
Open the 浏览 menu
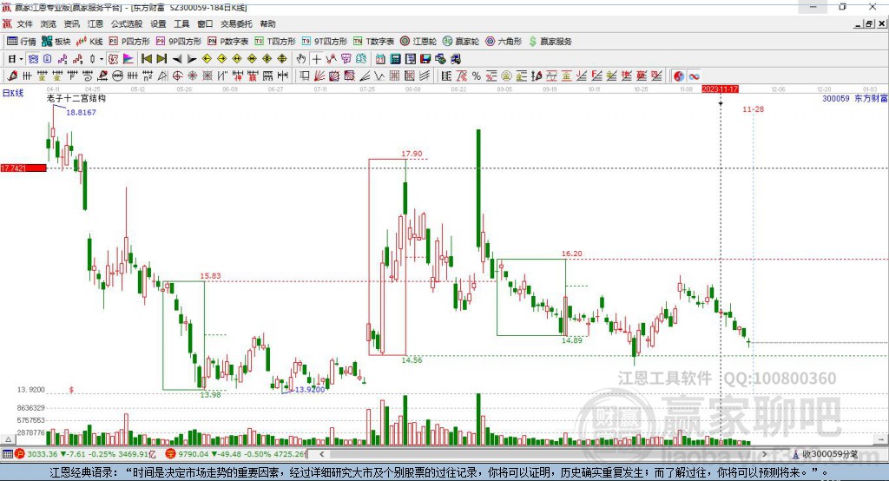point(49,23)
